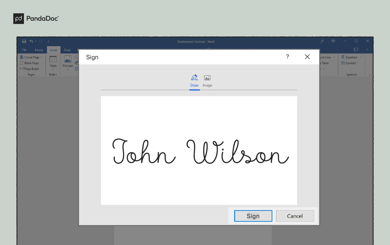This screenshot has width=390, height=245.
Task: Open the Undo history dropdown arrow
Action: [36, 41]
